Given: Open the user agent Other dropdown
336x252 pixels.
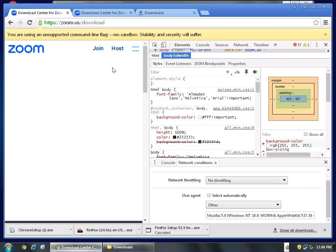Looking at the screenshot, I should click(243, 205).
